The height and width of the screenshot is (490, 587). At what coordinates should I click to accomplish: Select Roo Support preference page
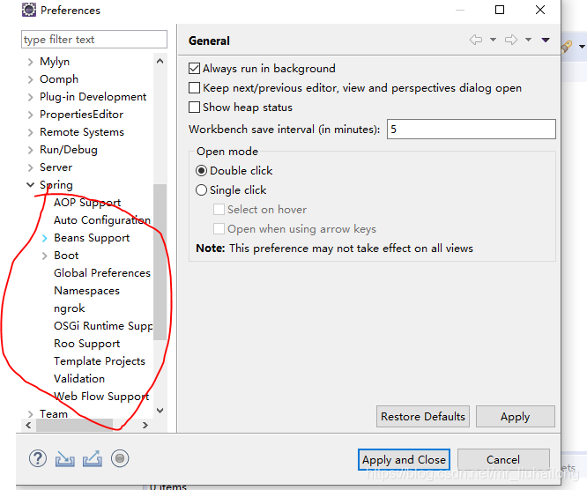point(87,344)
